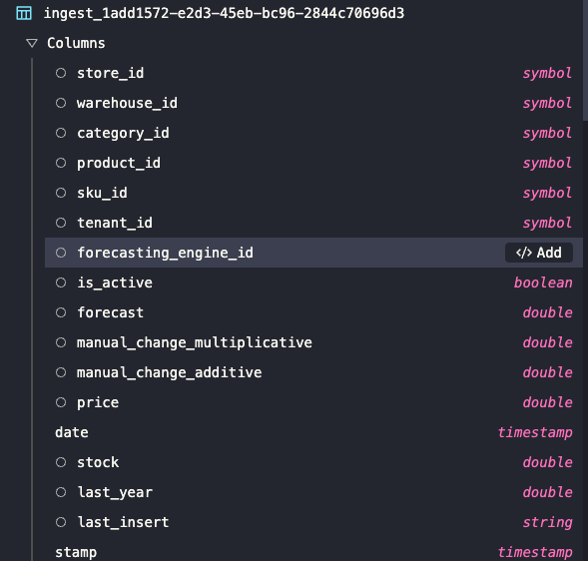Click the circle icon next to category_id
Viewport: 588px width, 561px height.
(61, 133)
